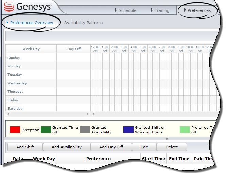
Task: Click the dark green Granted Time off swatch
Action: (46, 130)
